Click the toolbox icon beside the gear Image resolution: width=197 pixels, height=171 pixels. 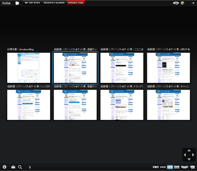tap(13, 167)
